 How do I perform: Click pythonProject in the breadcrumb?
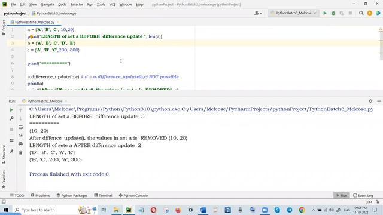15,13
